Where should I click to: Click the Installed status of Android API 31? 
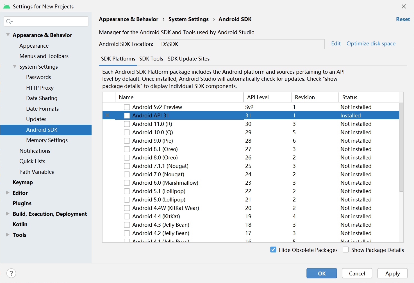tap(351, 115)
